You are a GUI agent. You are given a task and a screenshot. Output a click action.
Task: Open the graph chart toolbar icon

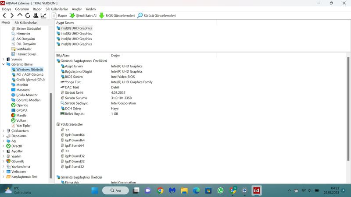coord(43,15)
